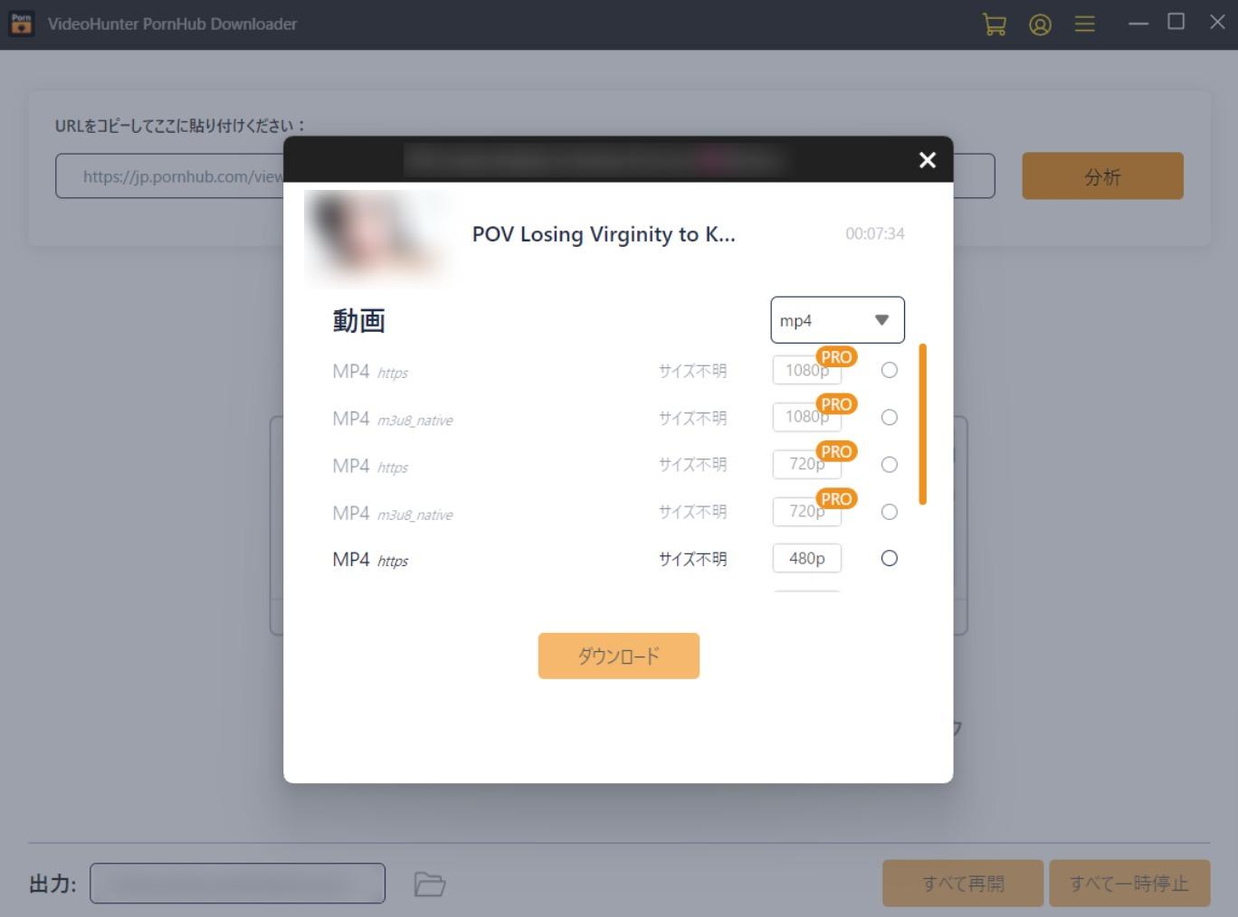Click the 分析 analyze button
This screenshot has height=917, width=1238.
click(1102, 176)
